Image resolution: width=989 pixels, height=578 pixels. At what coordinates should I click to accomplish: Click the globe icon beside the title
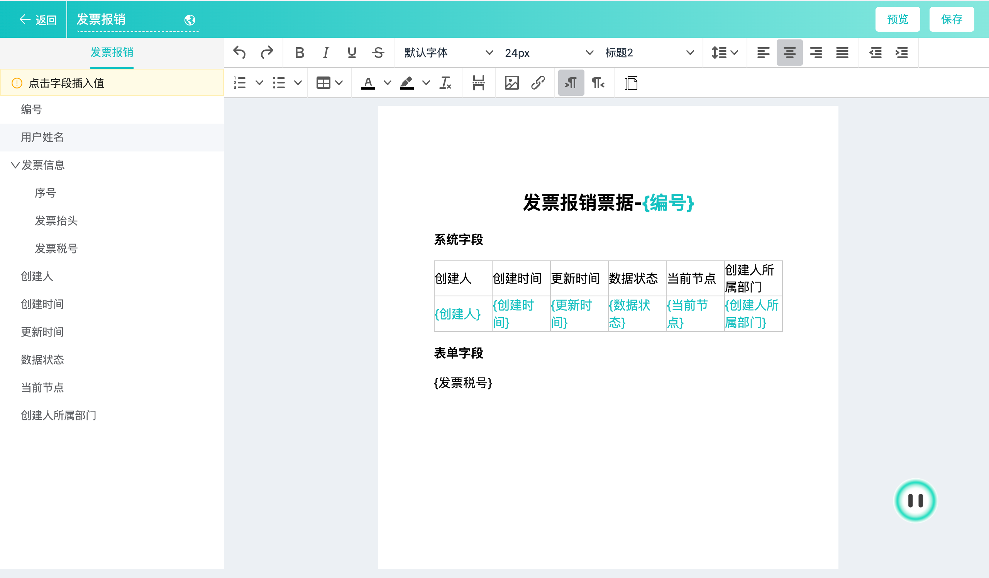point(190,20)
